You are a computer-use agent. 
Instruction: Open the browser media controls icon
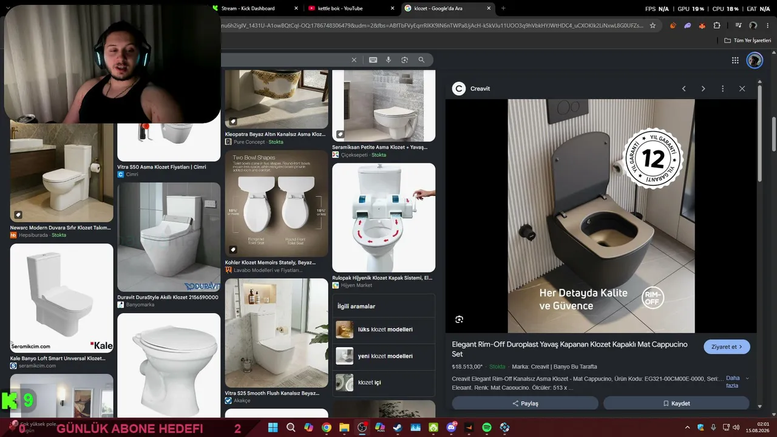(x=738, y=25)
